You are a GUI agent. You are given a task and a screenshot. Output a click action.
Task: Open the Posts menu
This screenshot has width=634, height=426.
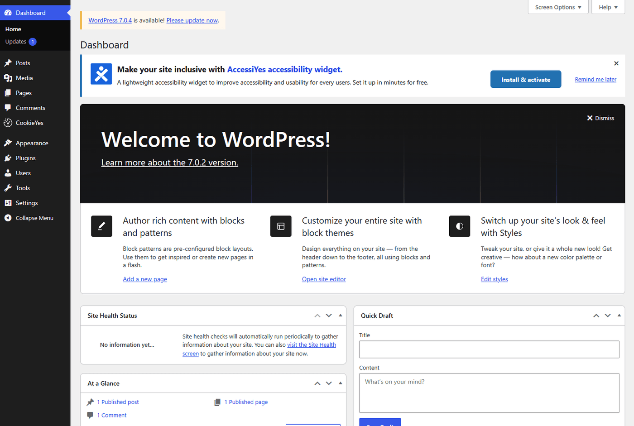click(35, 63)
